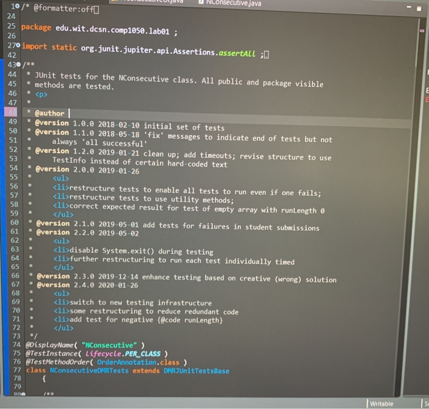Jump to the pink marker in the overview ruler

[422, 31]
